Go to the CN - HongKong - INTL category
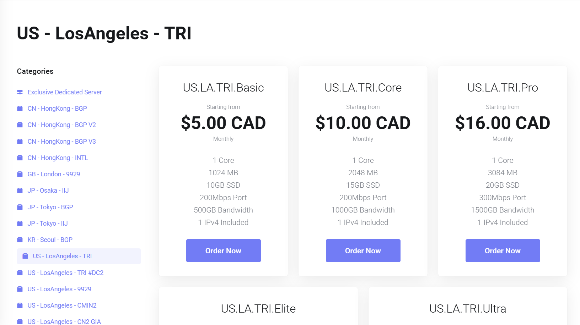 pos(58,158)
